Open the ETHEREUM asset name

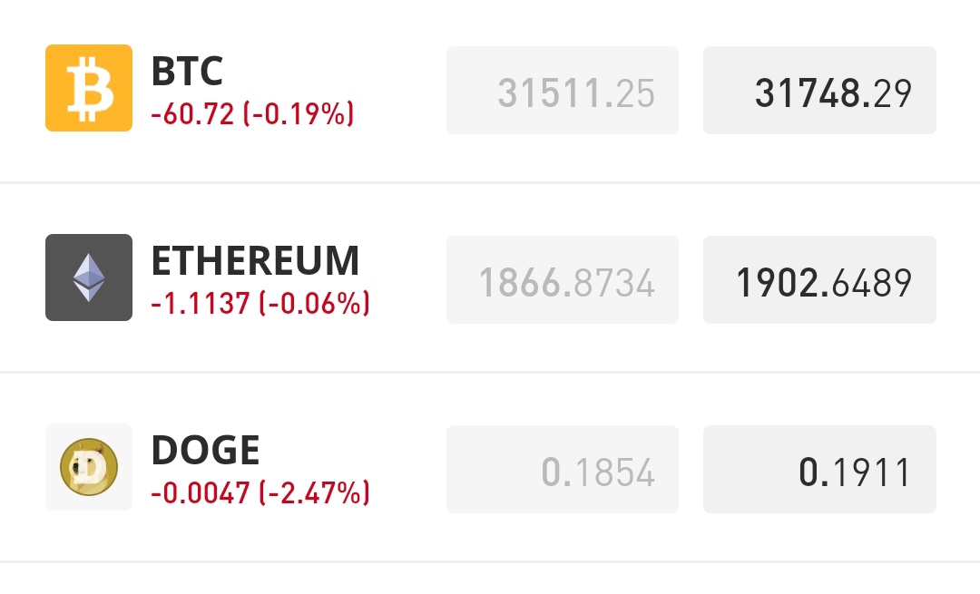[255, 261]
